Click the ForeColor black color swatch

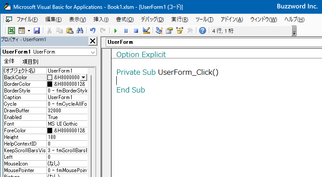tap(50, 131)
